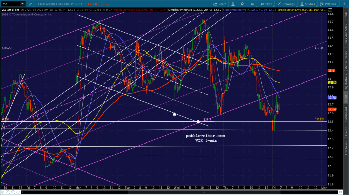Viewport: 349px width, 195px height.
Task: Click the Wed label on time axis
Action: pyautogui.click(x=177, y=187)
